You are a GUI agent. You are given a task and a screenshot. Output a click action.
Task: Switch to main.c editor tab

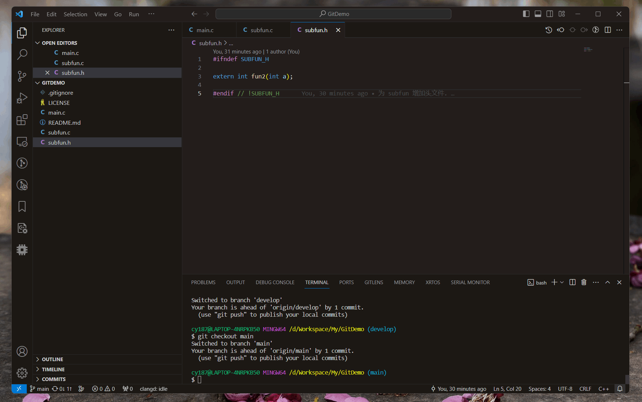tap(209, 30)
